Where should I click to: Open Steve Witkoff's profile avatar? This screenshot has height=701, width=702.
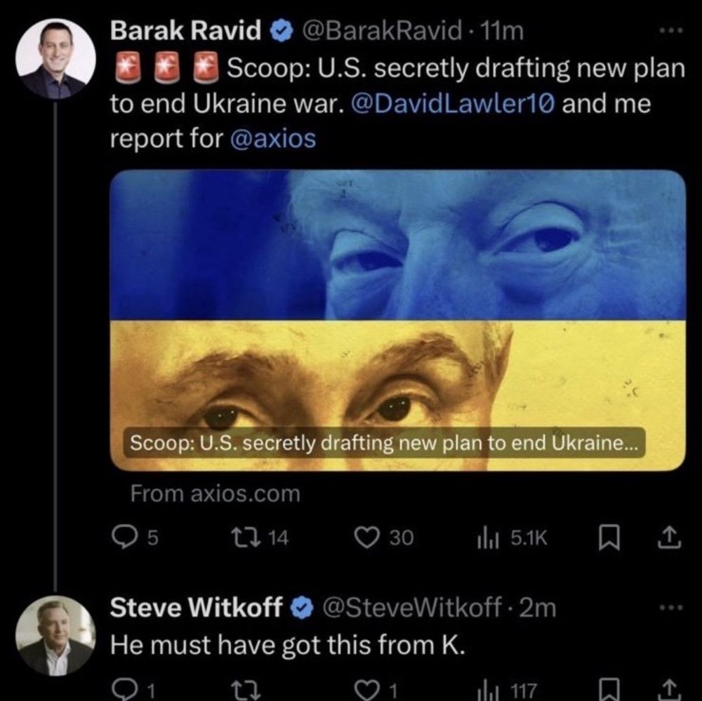(x=55, y=636)
